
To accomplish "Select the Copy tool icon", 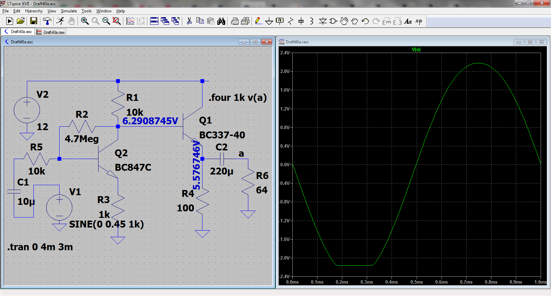I will (x=200, y=21).
